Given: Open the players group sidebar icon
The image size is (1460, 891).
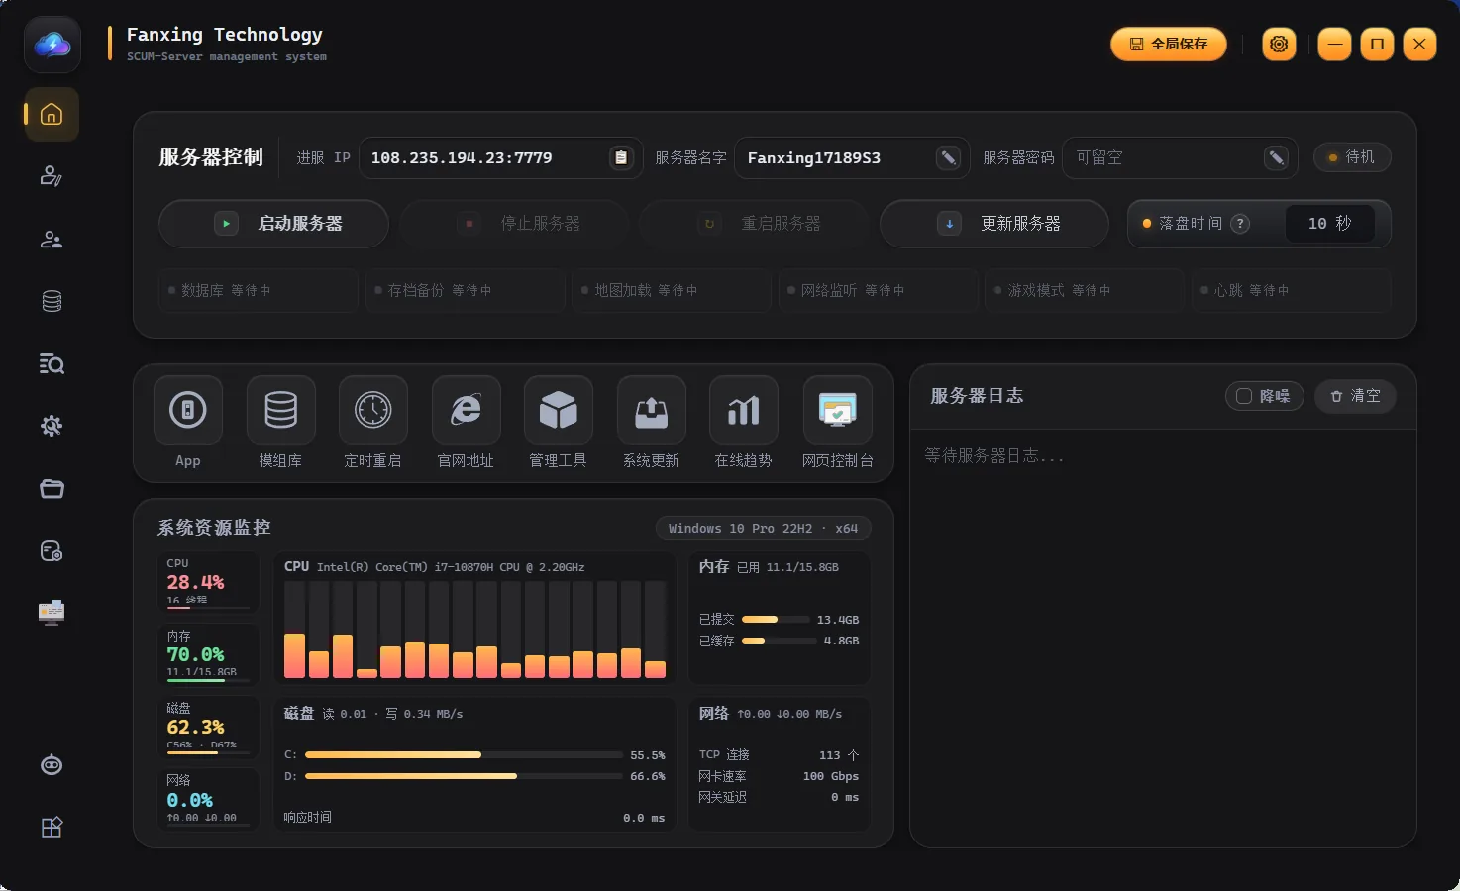Looking at the screenshot, I should click(52, 240).
